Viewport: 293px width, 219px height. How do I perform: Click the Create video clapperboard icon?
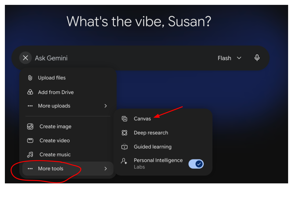click(x=30, y=141)
